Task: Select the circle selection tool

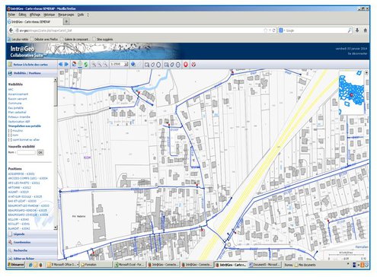Action: click(158, 65)
